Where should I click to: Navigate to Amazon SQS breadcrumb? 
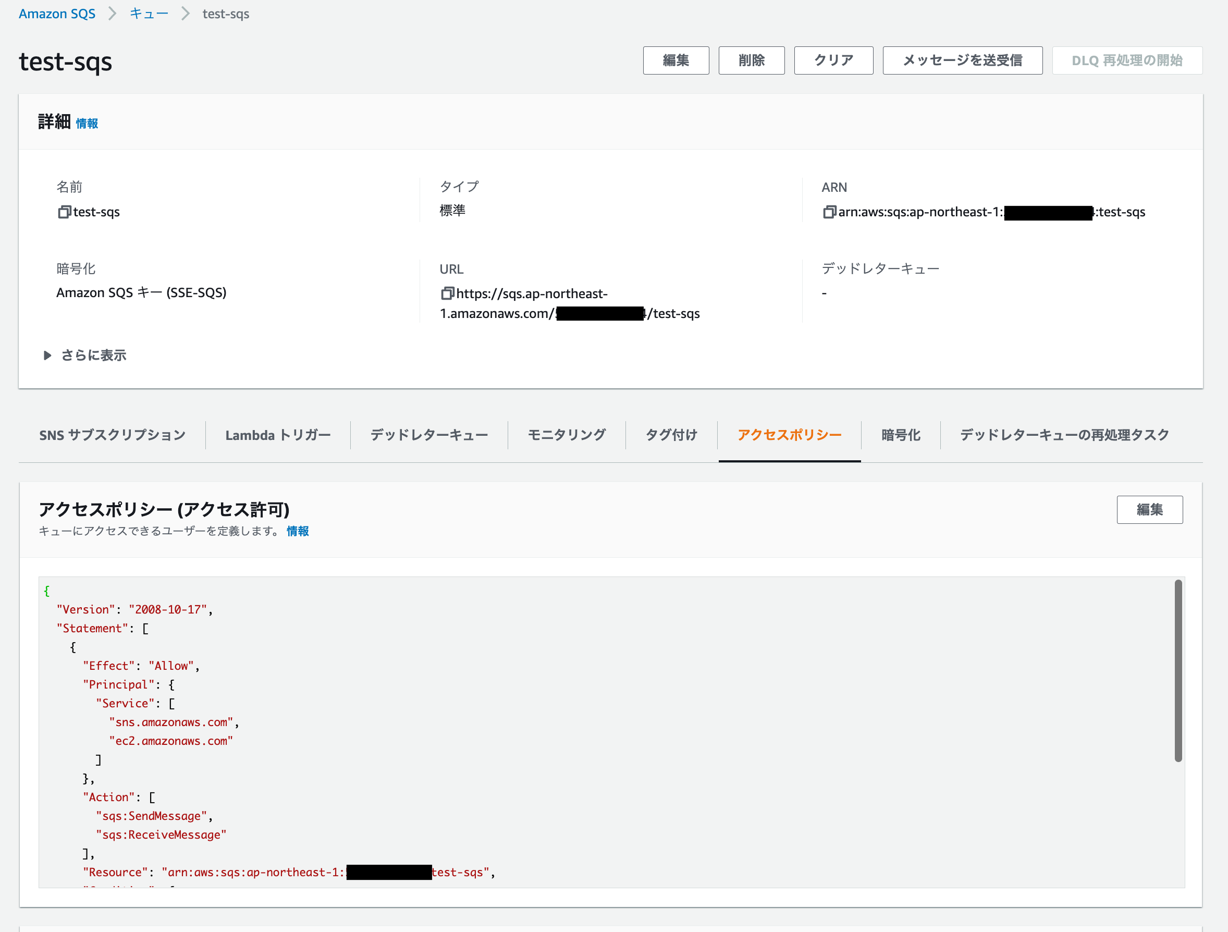tap(57, 14)
